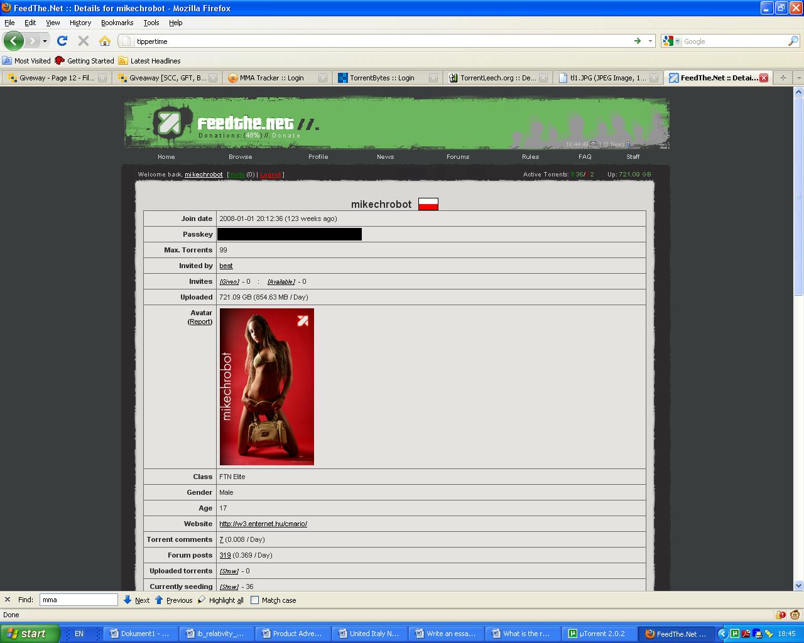The width and height of the screenshot is (804, 643).
Task: Open the View menu
Action: (53, 22)
